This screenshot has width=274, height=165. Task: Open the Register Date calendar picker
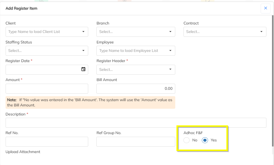click(x=84, y=69)
